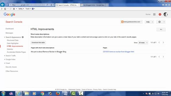Open the account profile picture
Screen dimensions: 171x96
coord(166,14)
